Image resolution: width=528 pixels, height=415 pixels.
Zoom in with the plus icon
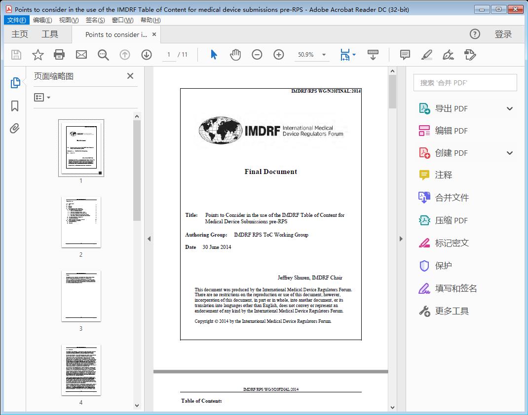coord(279,55)
